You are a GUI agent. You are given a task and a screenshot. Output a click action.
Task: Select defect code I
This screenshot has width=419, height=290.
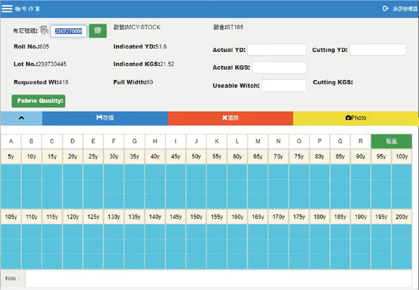click(176, 141)
